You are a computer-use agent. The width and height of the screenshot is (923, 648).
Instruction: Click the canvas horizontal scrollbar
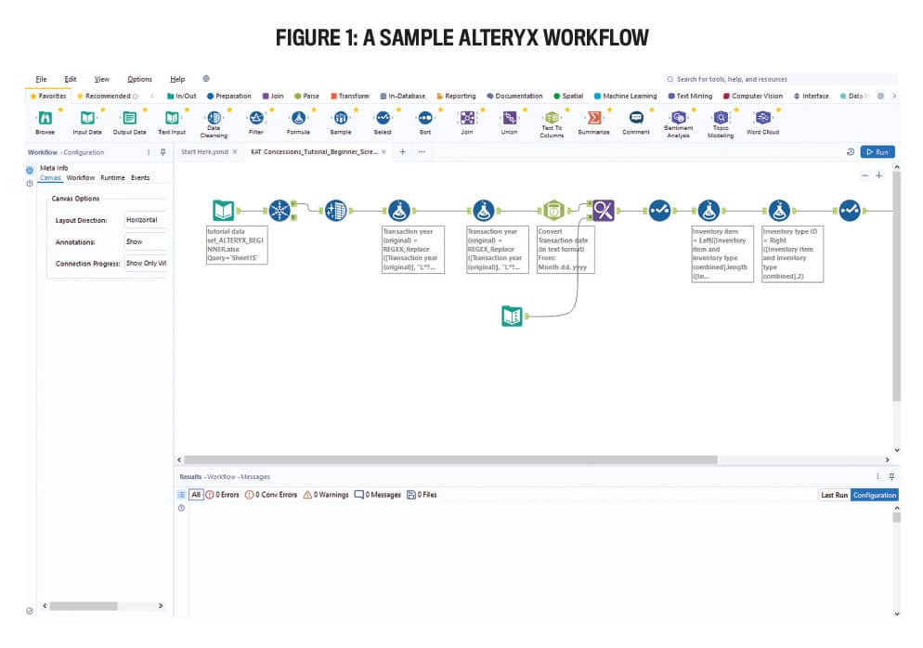450,460
